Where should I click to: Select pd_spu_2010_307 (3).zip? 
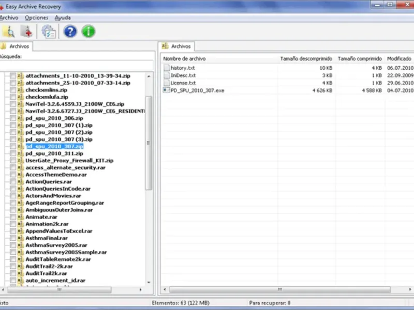pyautogui.click(x=59, y=139)
